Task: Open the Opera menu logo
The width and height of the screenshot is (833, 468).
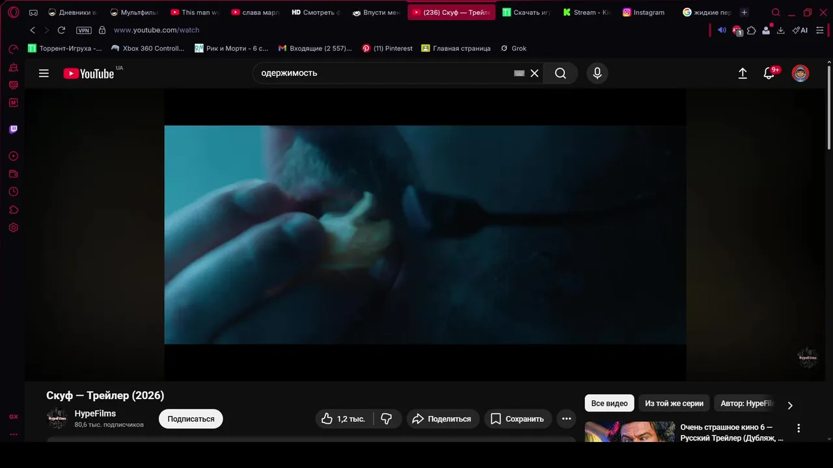Action: point(13,12)
